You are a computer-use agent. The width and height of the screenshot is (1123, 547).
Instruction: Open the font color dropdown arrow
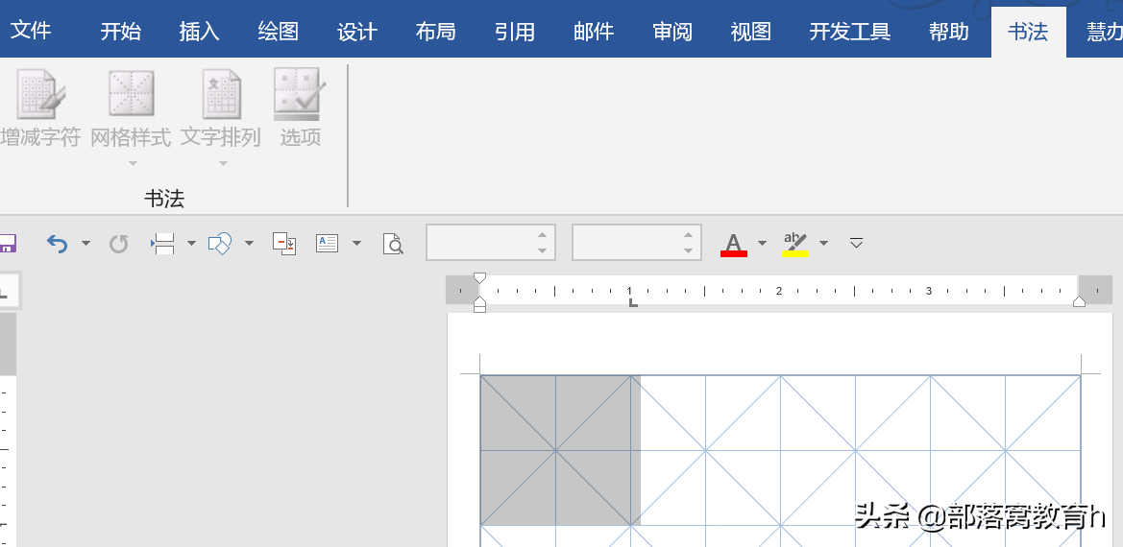pos(762,244)
